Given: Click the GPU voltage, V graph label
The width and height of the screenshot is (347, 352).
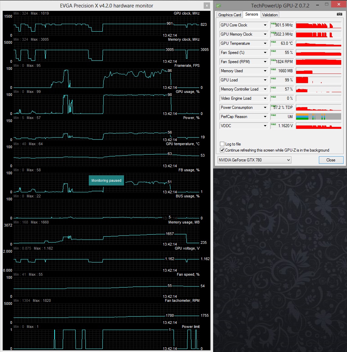Looking at the screenshot, I should click(x=187, y=248).
